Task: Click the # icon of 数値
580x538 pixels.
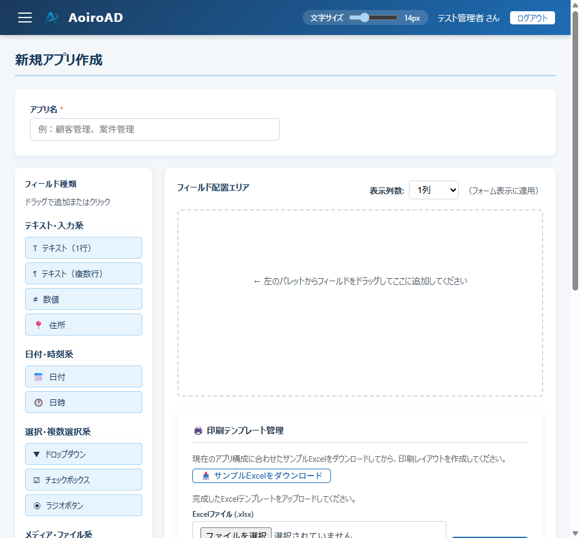Action: (36, 299)
